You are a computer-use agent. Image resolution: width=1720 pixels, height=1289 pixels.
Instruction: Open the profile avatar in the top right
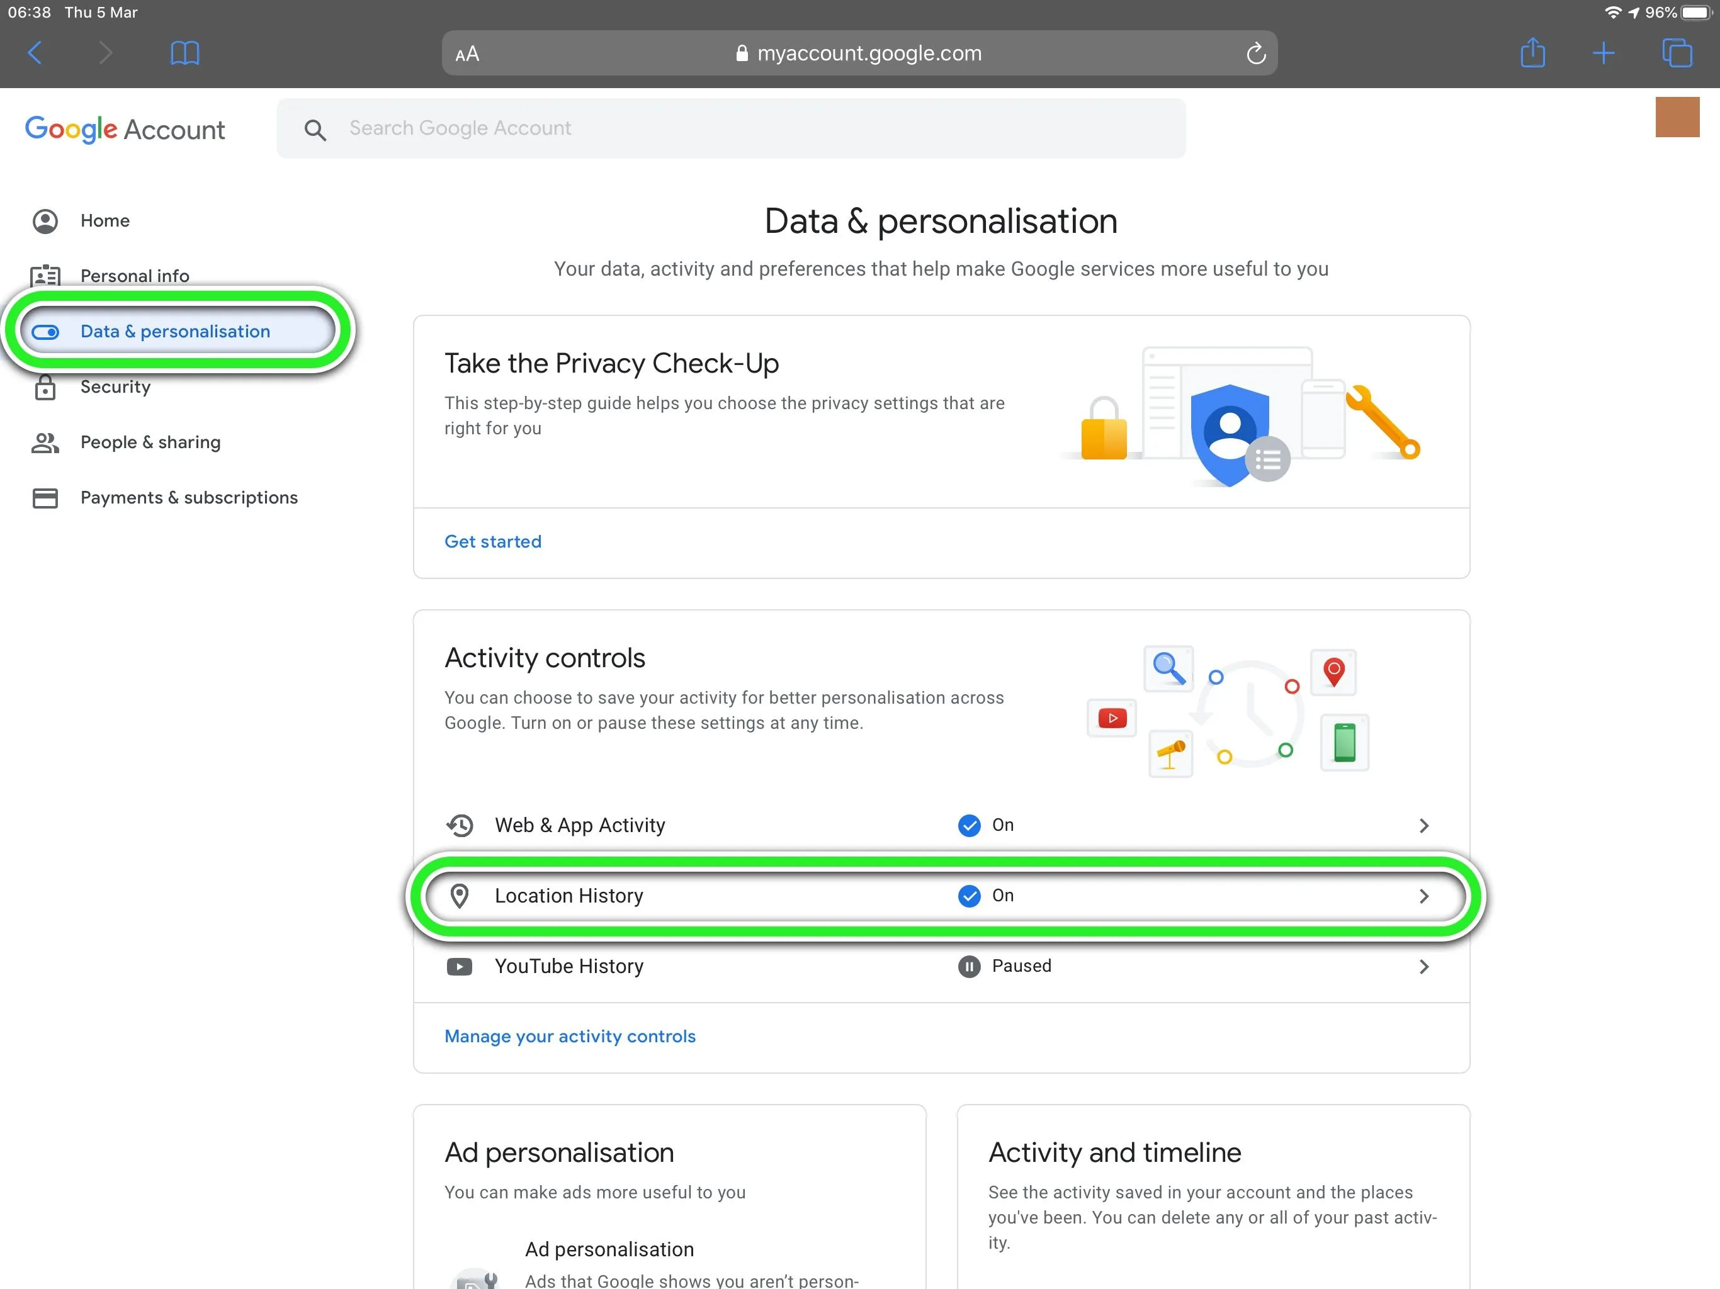1677,116
